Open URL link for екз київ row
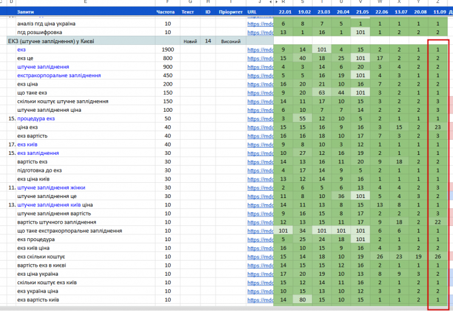453x311 pixels. pyautogui.click(x=260, y=145)
